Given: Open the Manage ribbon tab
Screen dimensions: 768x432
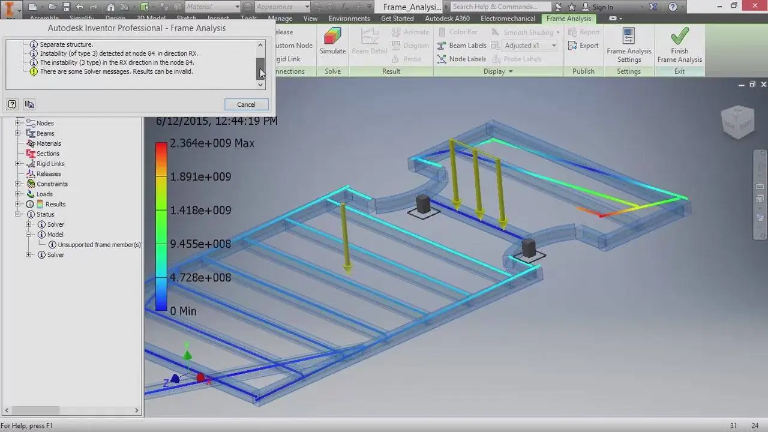Looking at the screenshot, I should pos(280,19).
